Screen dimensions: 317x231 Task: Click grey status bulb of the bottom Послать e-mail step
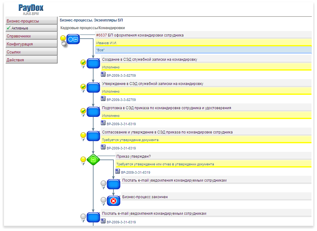tap(83, 217)
